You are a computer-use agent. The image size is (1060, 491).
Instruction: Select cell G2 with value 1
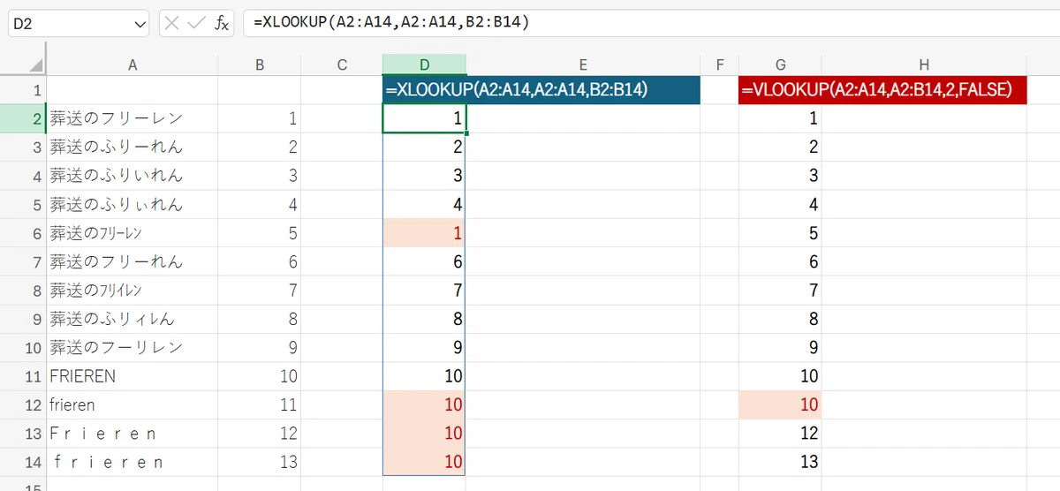pyautogui.click(x=780, y=118)
